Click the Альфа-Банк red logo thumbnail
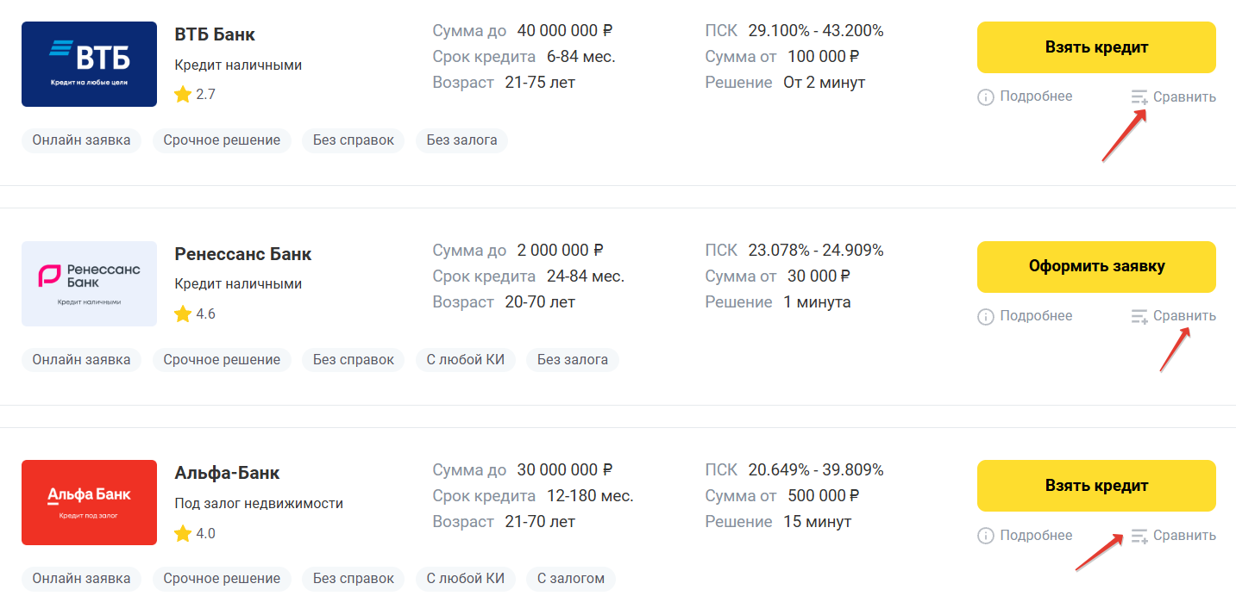Screen dimensions: 1236x596 pyautogui.click(x=89, y=503)
